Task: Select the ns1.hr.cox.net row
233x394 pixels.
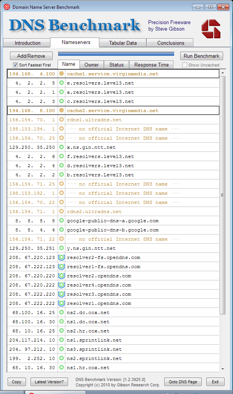Action: tap(113, 368)
